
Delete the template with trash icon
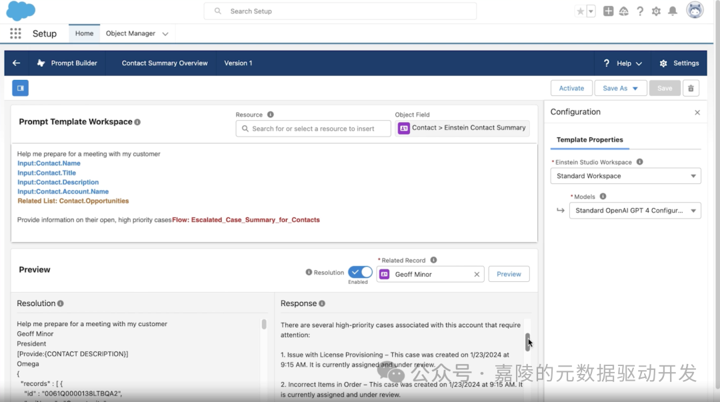pos(691,88)
